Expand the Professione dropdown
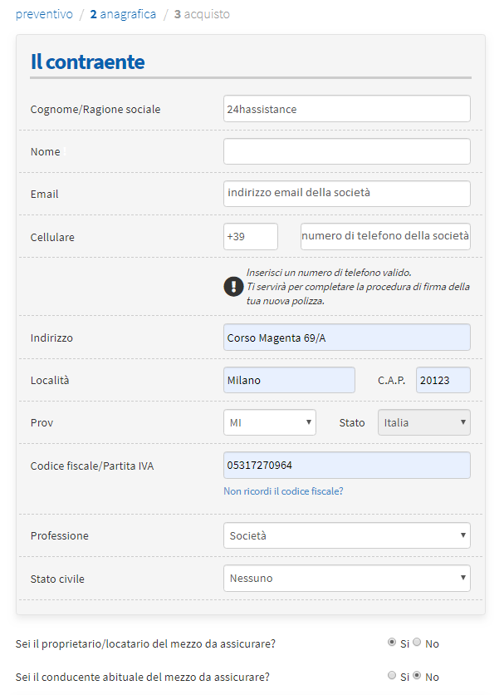Viewport: 504px width, 695px height. (x=346, y=535)
